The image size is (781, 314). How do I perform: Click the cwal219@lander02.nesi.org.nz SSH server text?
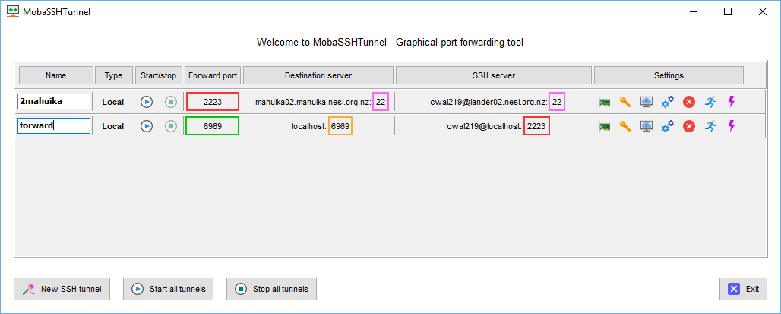pos(489,102)
